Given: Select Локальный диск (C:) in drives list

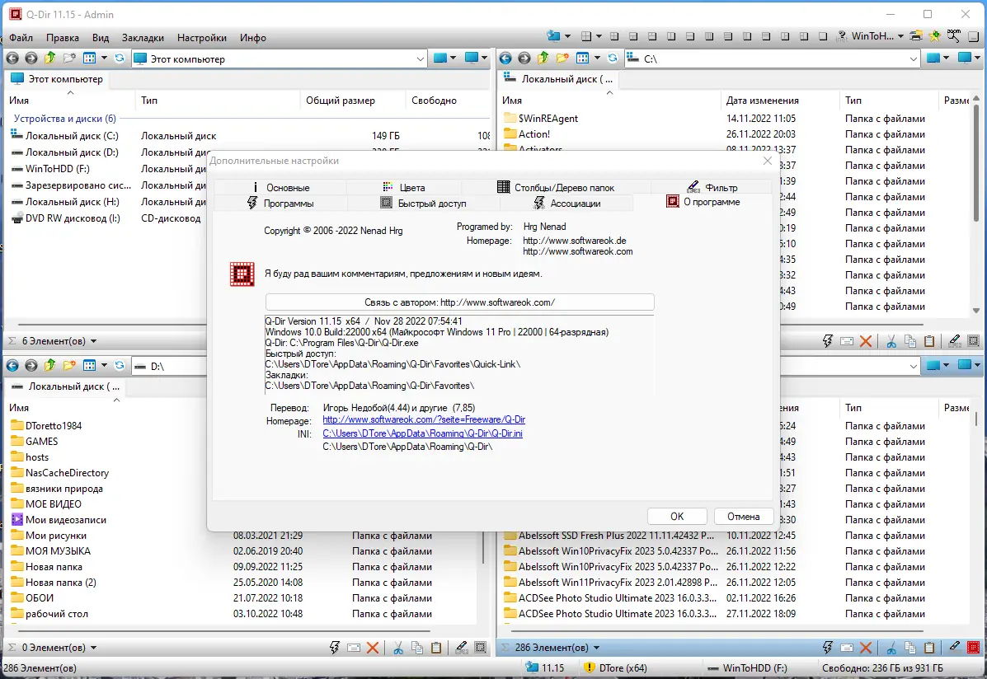Looking at the screenshot, I should (x=72, y=135).
